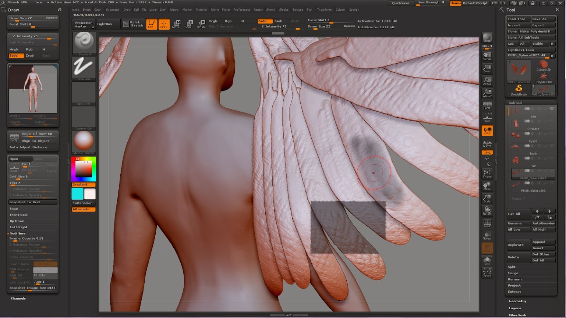The width and height of the screenshot is (566, 318).
Task: Click Snapshot To Grid button
Action: (33, 202)
